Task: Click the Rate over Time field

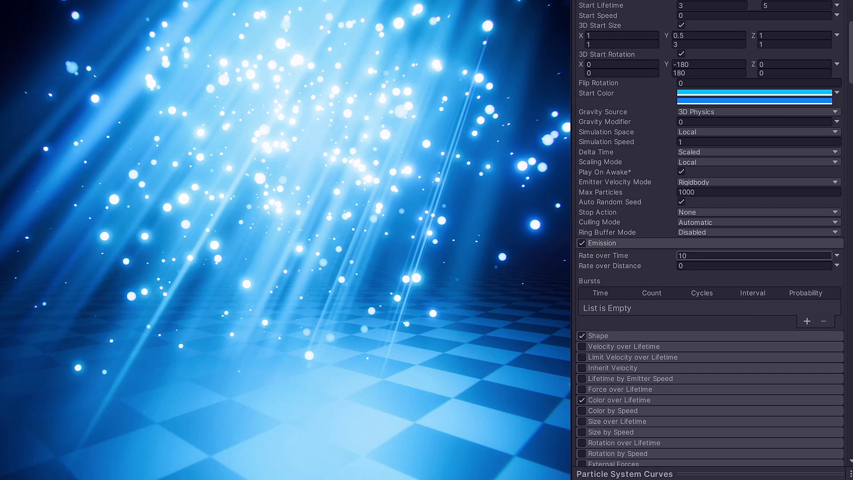Action: [x=754, y=256]
